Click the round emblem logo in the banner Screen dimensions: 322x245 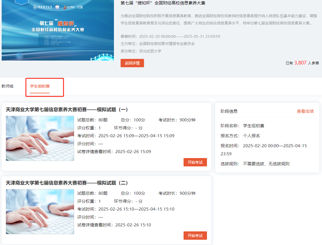57,7
